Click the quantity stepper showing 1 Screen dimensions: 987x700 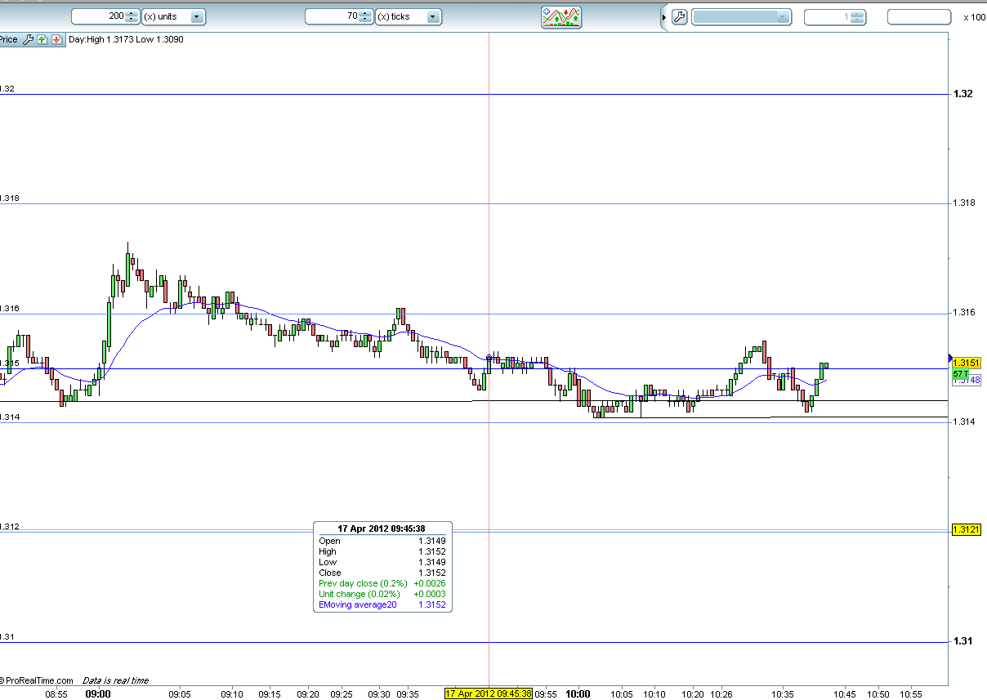(x=858, y=16)
